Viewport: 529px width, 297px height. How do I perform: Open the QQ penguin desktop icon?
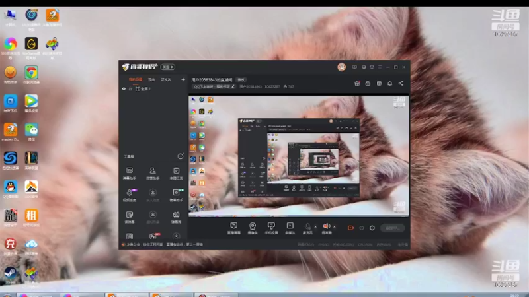coord(10,189)
